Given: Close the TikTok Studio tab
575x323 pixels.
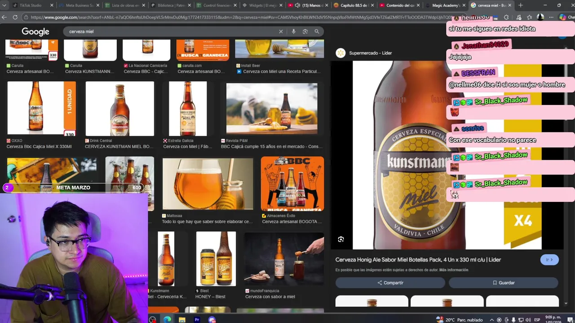Looking at the screenshot, I should click(x=52, y=5).
